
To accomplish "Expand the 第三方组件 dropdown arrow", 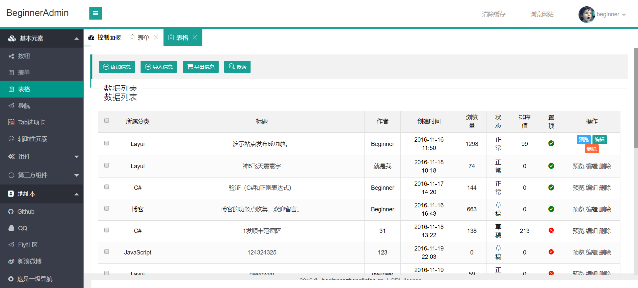I will [77, 175].
